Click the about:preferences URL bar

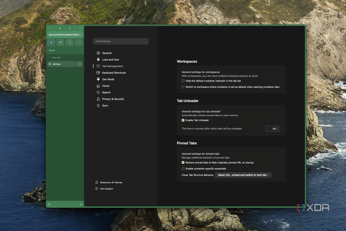65,35
